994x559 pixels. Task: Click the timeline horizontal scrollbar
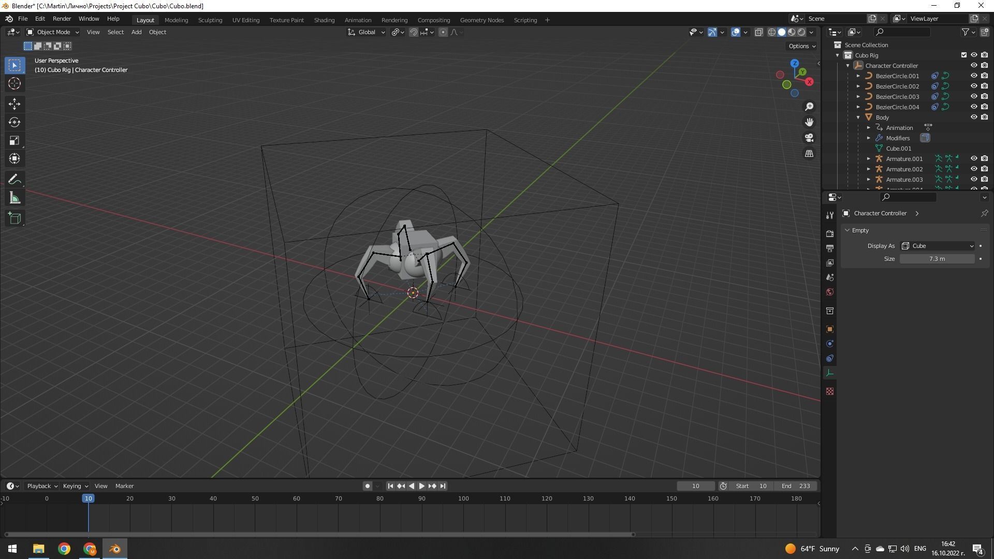click(319, 534)
